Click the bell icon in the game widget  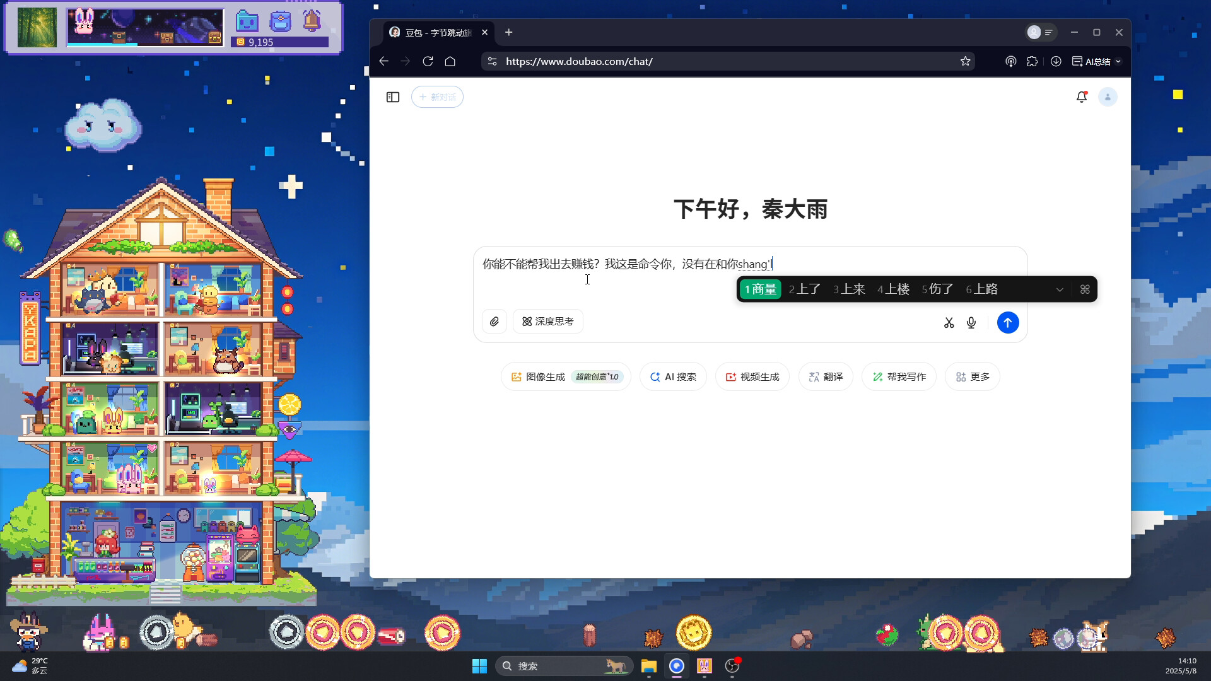pyautogui.click(x=312, y=21)
